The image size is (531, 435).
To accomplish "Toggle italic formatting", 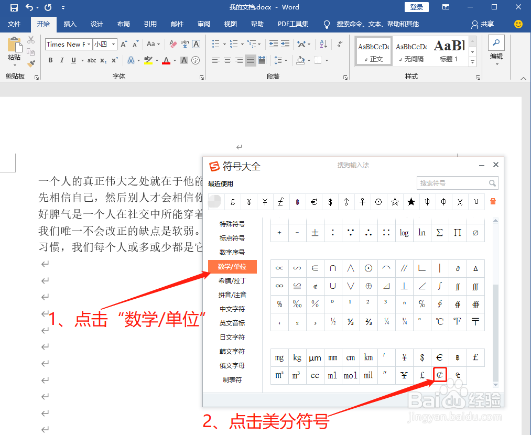I will pos(62,60).
